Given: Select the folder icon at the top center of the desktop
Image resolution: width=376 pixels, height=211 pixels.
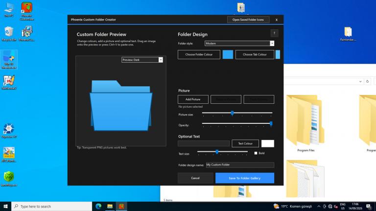Looking at the screenshot, I should click(241, 7).
